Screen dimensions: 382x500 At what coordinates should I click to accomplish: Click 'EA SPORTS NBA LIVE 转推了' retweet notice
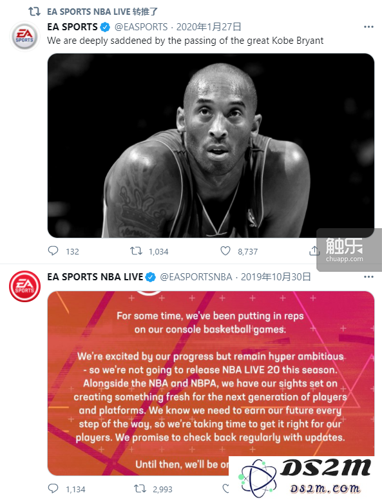tap(102, 12)
